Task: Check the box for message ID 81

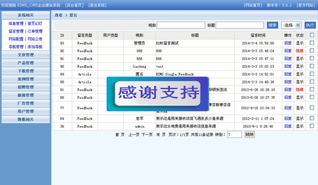Action: [x=312, y=89]
